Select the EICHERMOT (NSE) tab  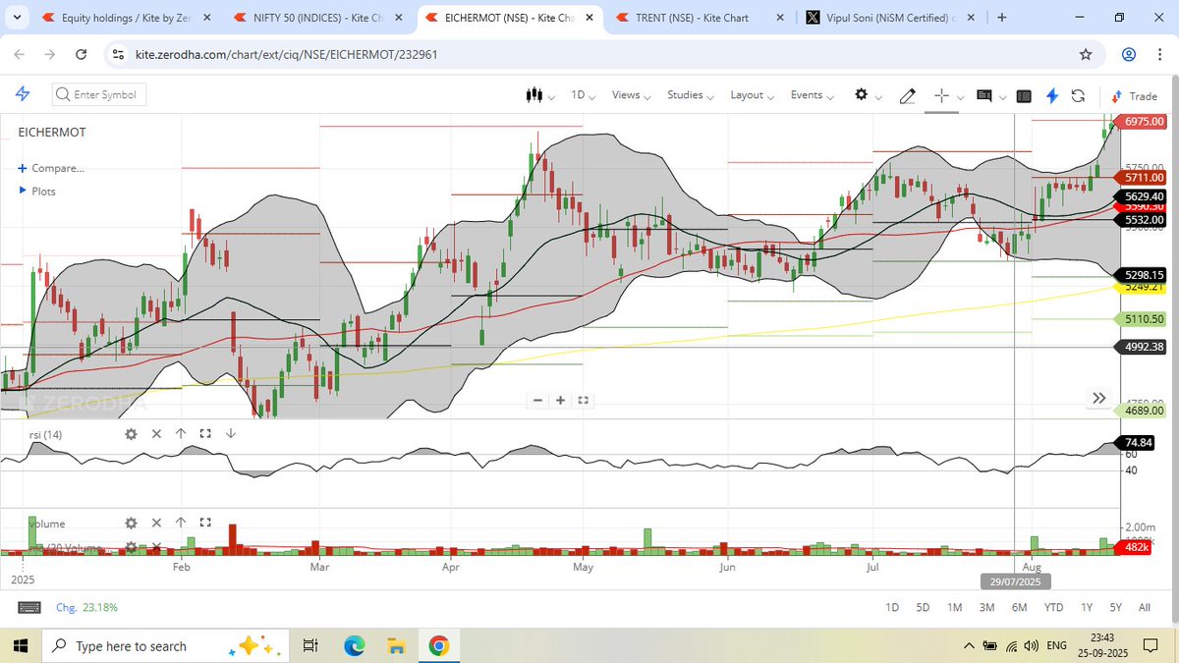click(509, 18)
